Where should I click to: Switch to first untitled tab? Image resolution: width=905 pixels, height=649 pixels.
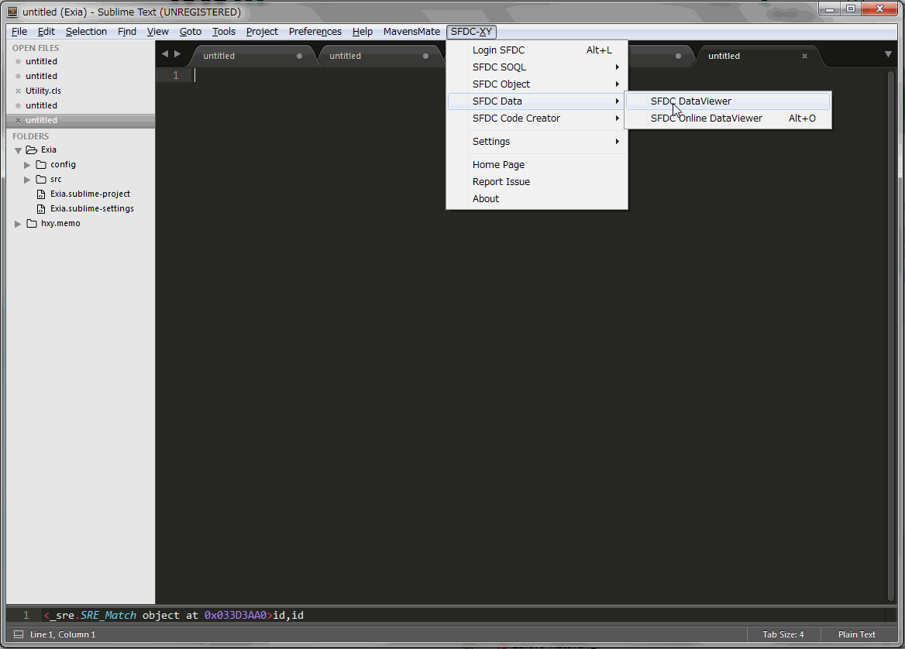click(251, 56)
